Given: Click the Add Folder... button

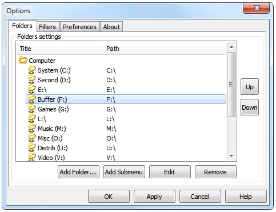Looking at the screenshot, I should 78,172.
